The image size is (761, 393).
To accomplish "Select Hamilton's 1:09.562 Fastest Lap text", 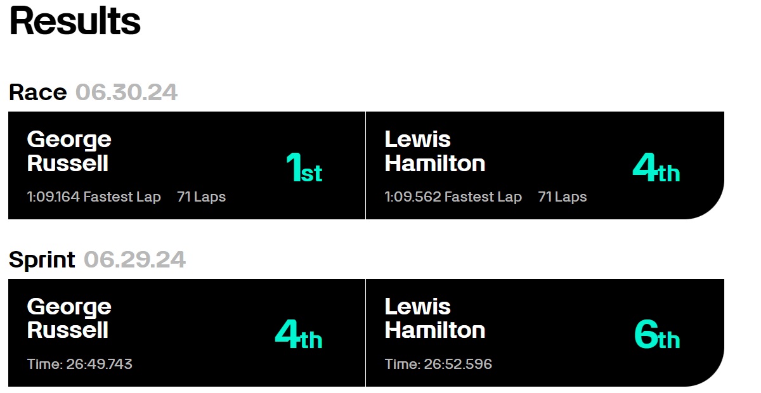I will point(453,197).
